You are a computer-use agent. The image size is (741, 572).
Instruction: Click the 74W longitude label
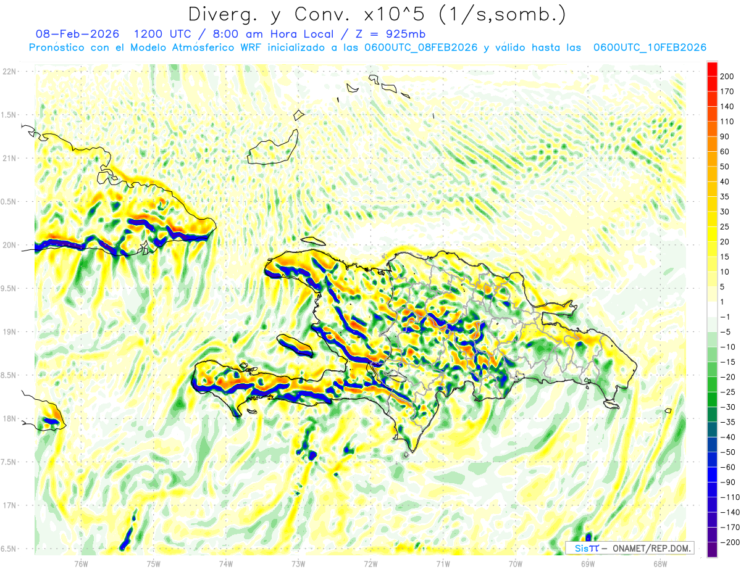(x=226, y=563)
